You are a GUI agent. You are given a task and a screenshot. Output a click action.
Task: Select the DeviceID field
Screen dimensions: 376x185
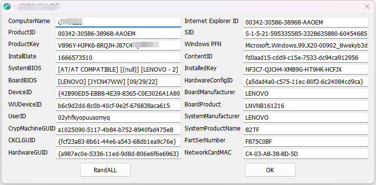(118, 94)
